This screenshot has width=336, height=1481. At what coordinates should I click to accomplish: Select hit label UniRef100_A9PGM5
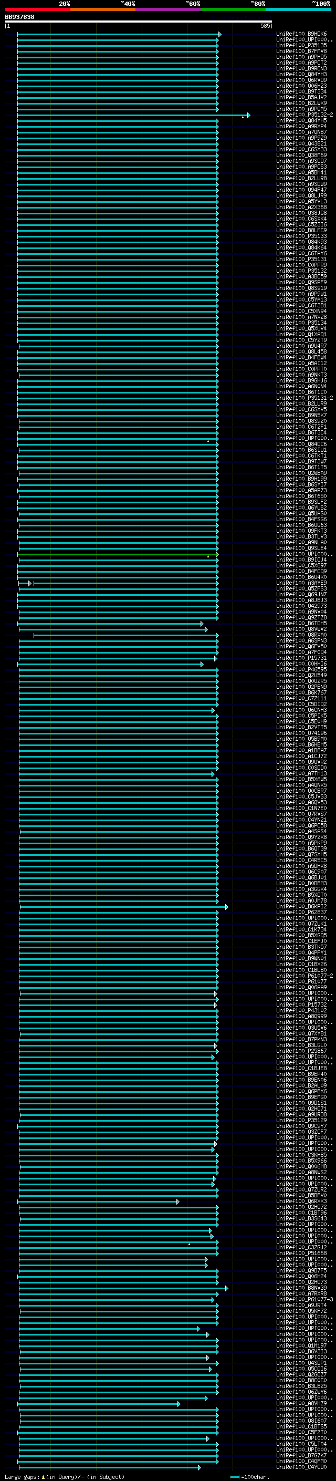click(301, 109)
